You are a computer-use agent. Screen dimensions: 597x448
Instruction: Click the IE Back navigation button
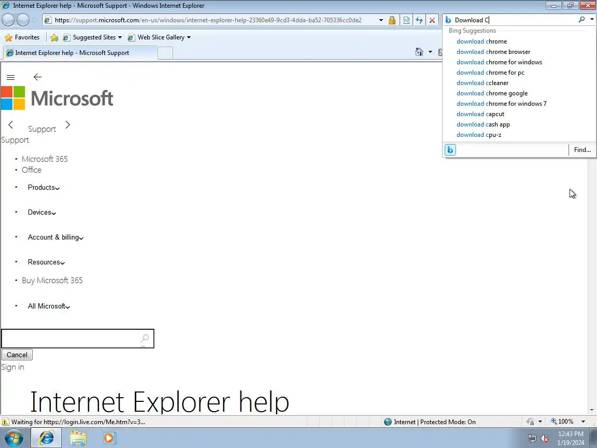click(8, 20)
